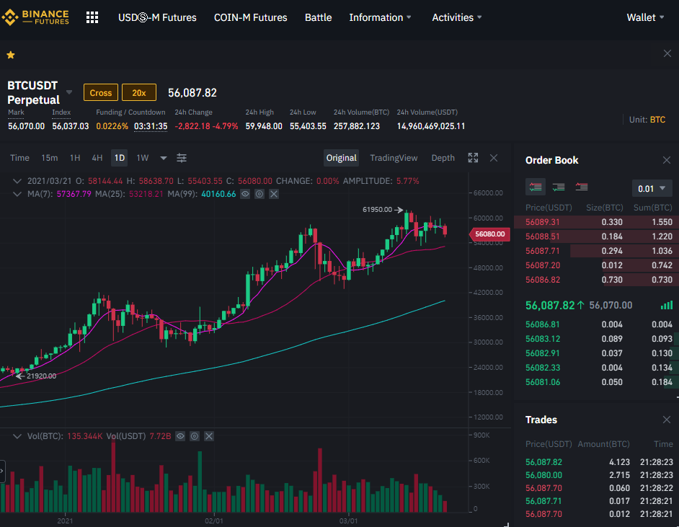
Task: Open the Activities menu
Action: pos(457,18)
